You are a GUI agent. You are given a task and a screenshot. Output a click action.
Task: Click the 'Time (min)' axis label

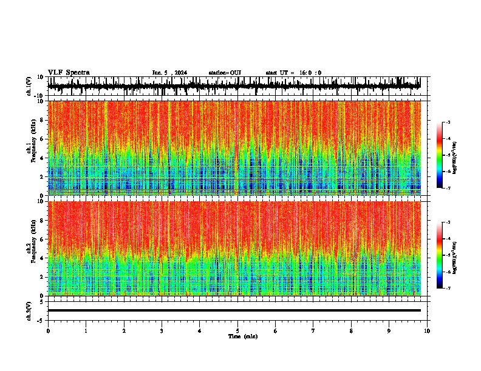[x=243, y=336]
